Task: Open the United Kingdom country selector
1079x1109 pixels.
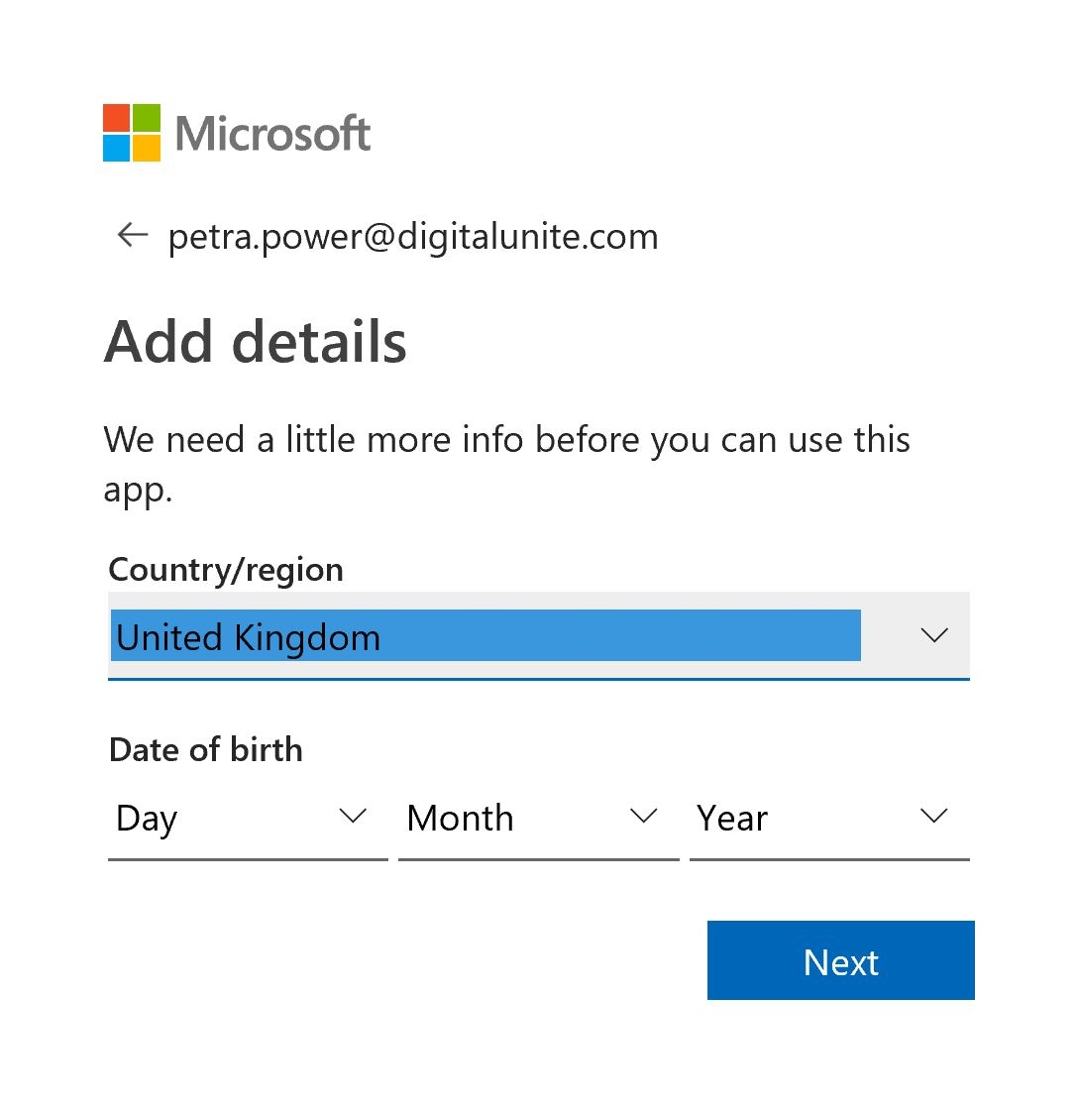Action: pyautogui.click(x=539, y=636)
